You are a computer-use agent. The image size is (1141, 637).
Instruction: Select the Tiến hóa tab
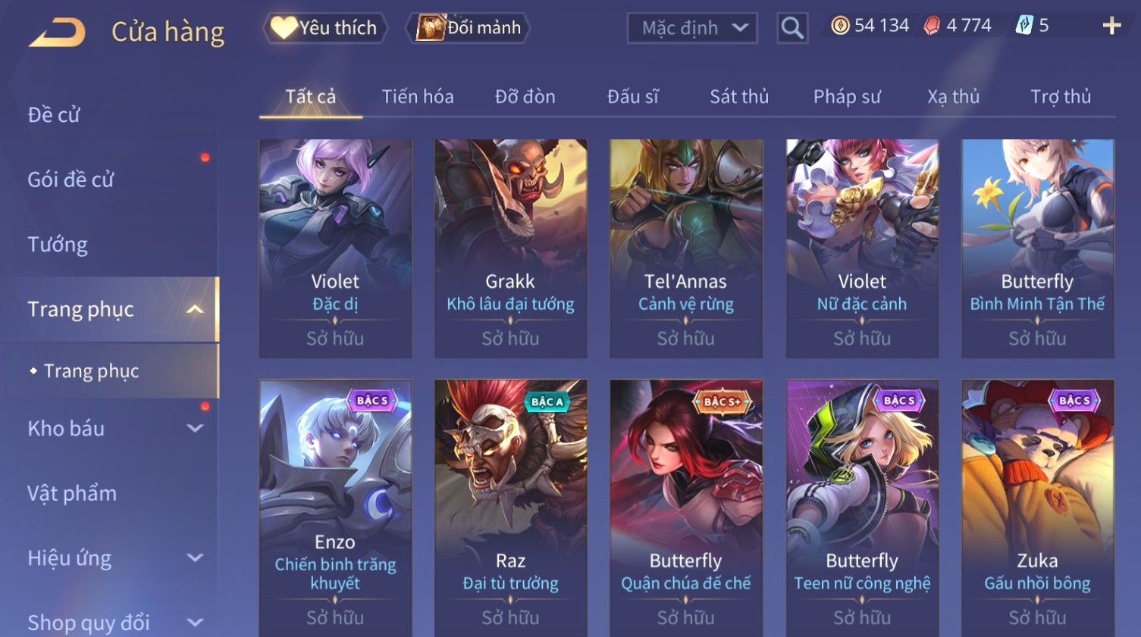(x=418, y=96)
